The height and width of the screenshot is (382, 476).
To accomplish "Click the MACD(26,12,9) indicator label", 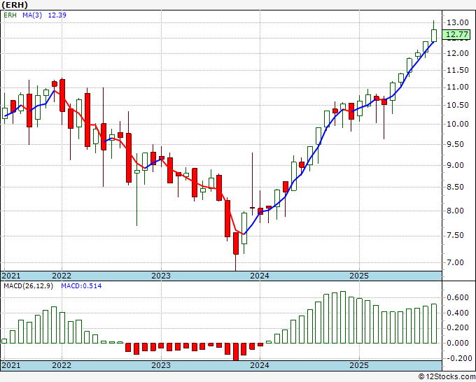I will 28,286.
